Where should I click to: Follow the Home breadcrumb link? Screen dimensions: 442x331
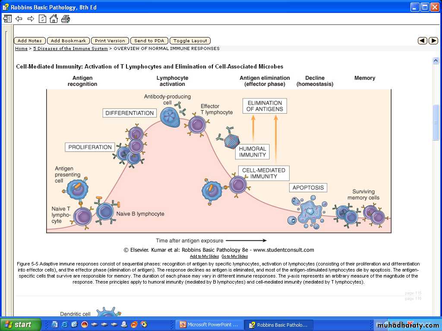pos(21,49)
